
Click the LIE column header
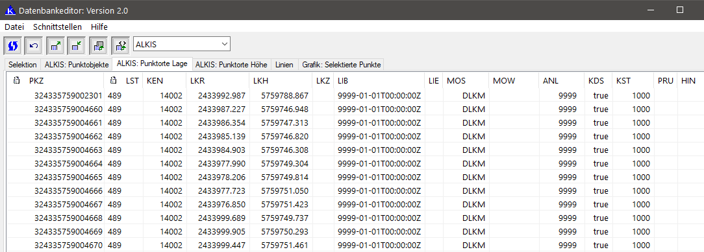[x=434, y=81]
